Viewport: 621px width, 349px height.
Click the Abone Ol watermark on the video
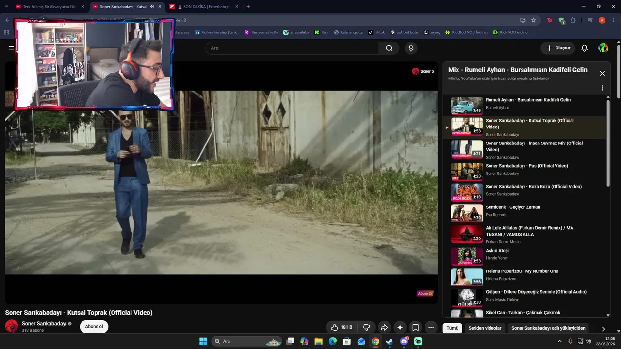(x=425, y=293)
